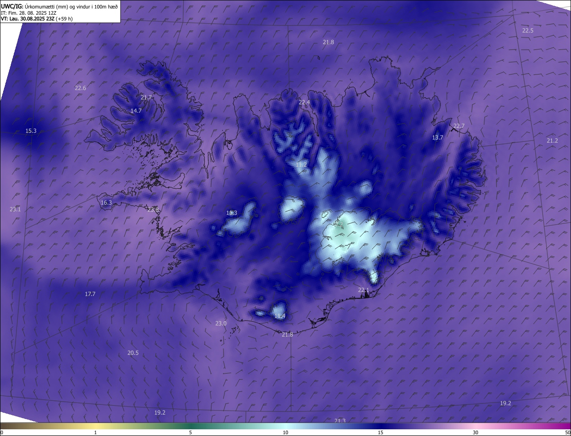Click the '22.5' value in the northeast corner
Screen dimensions: 571x436
click(528, 30)
